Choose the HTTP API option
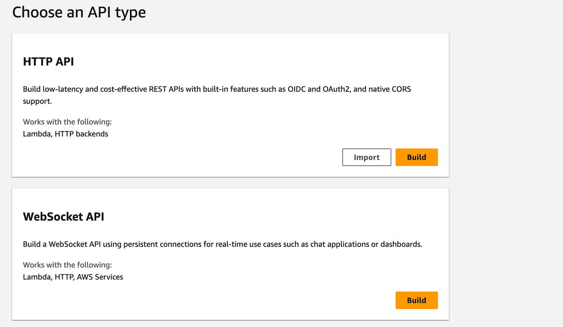This screenshot has height=327, width=563. click(230, 105)
